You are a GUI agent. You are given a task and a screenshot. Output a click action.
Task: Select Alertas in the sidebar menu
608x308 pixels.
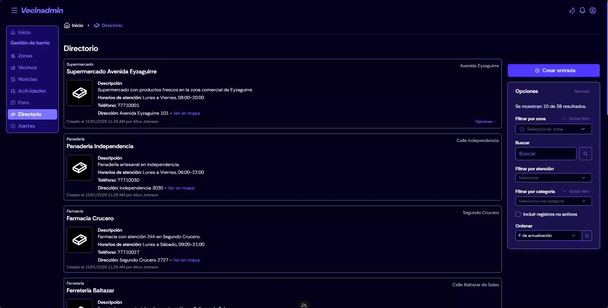coord(26,126)
